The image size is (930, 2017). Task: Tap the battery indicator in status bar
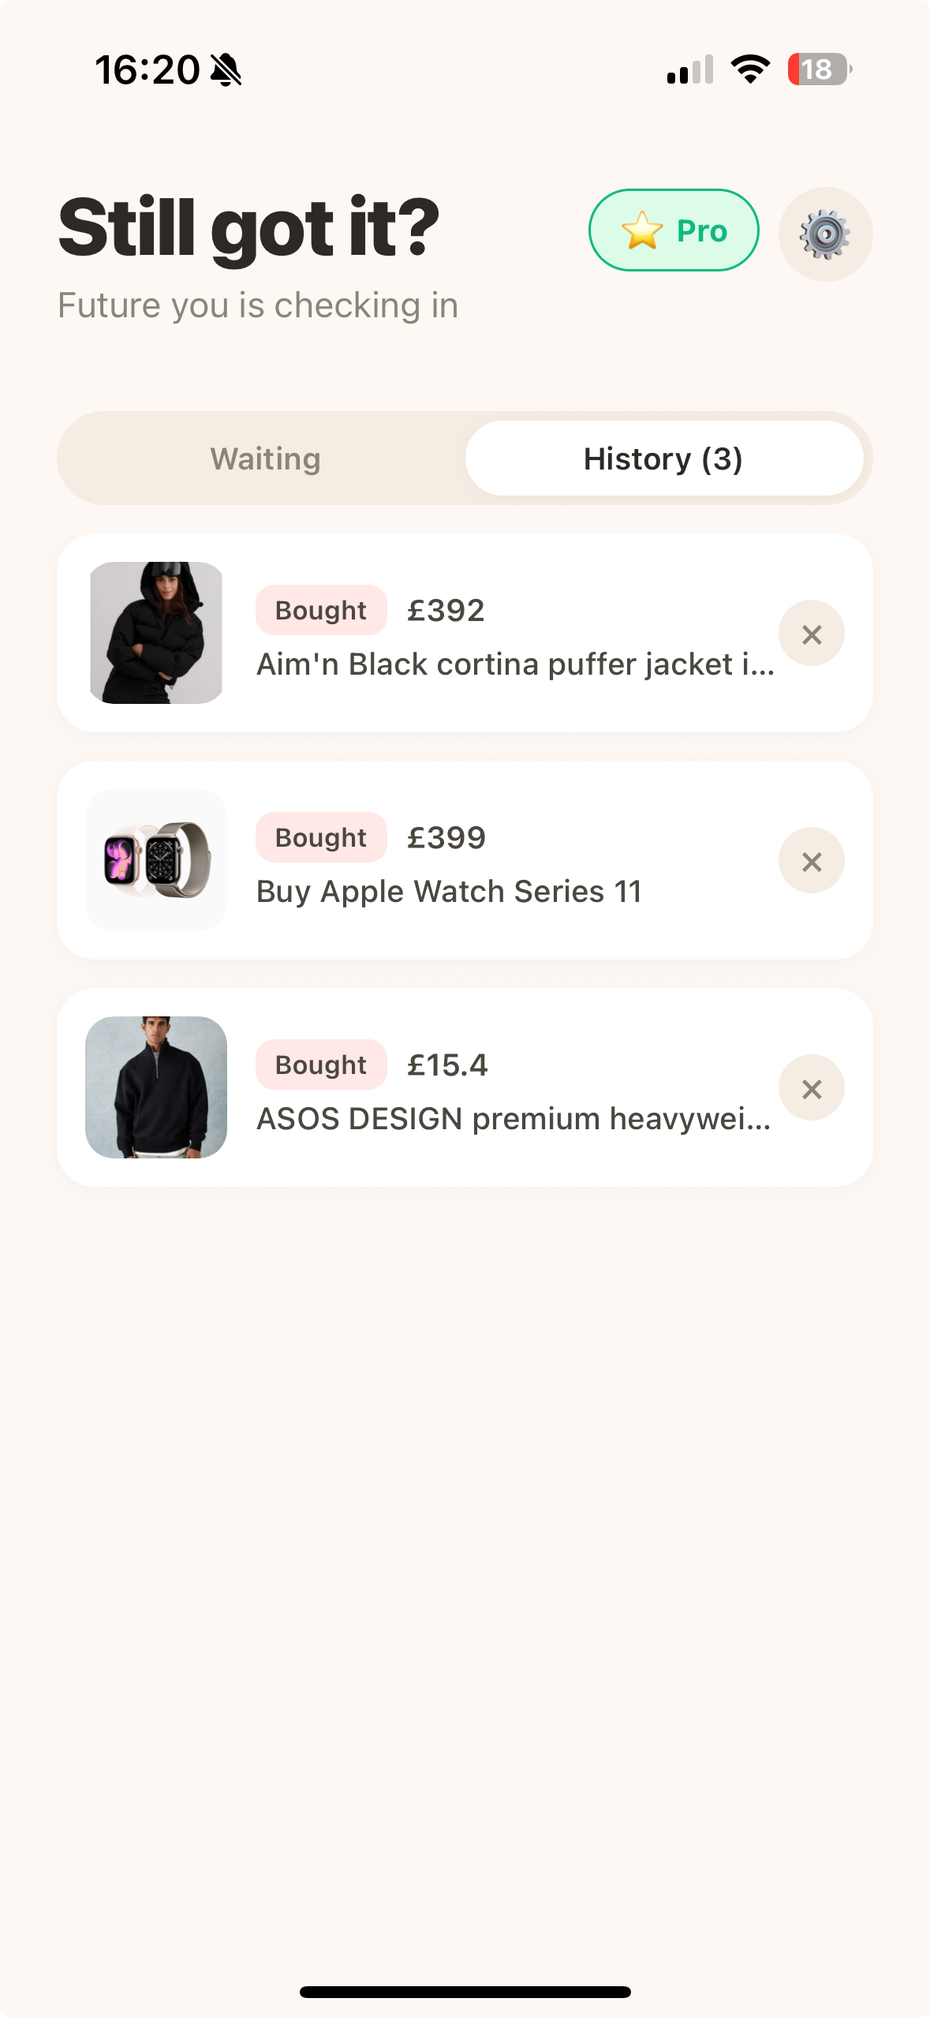(819, 69)
